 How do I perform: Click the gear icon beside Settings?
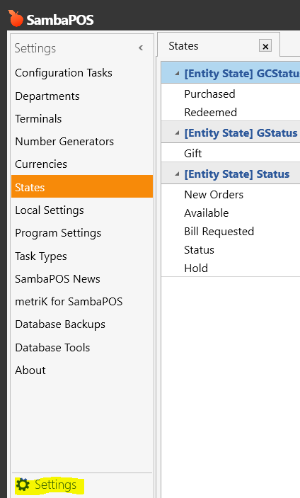click(x=23, y=485)
